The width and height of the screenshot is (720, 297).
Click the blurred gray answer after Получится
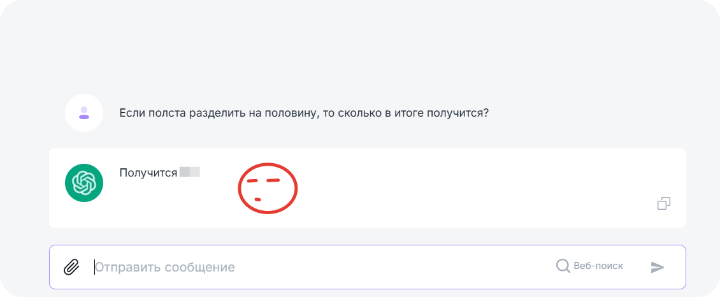click(x=190, y=172)
